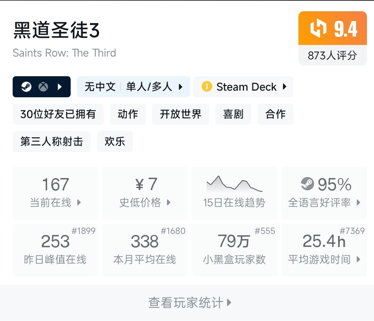View the 15日在线趋势 trend chart
Image resolution: width=374 pixels, height=321 pixels.
pos(234,193)
